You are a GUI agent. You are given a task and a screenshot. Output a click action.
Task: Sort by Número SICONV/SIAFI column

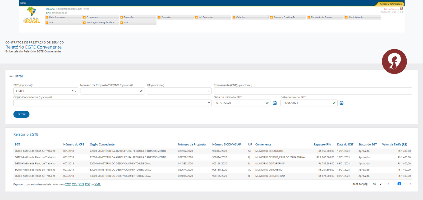[x=227, y=144]
